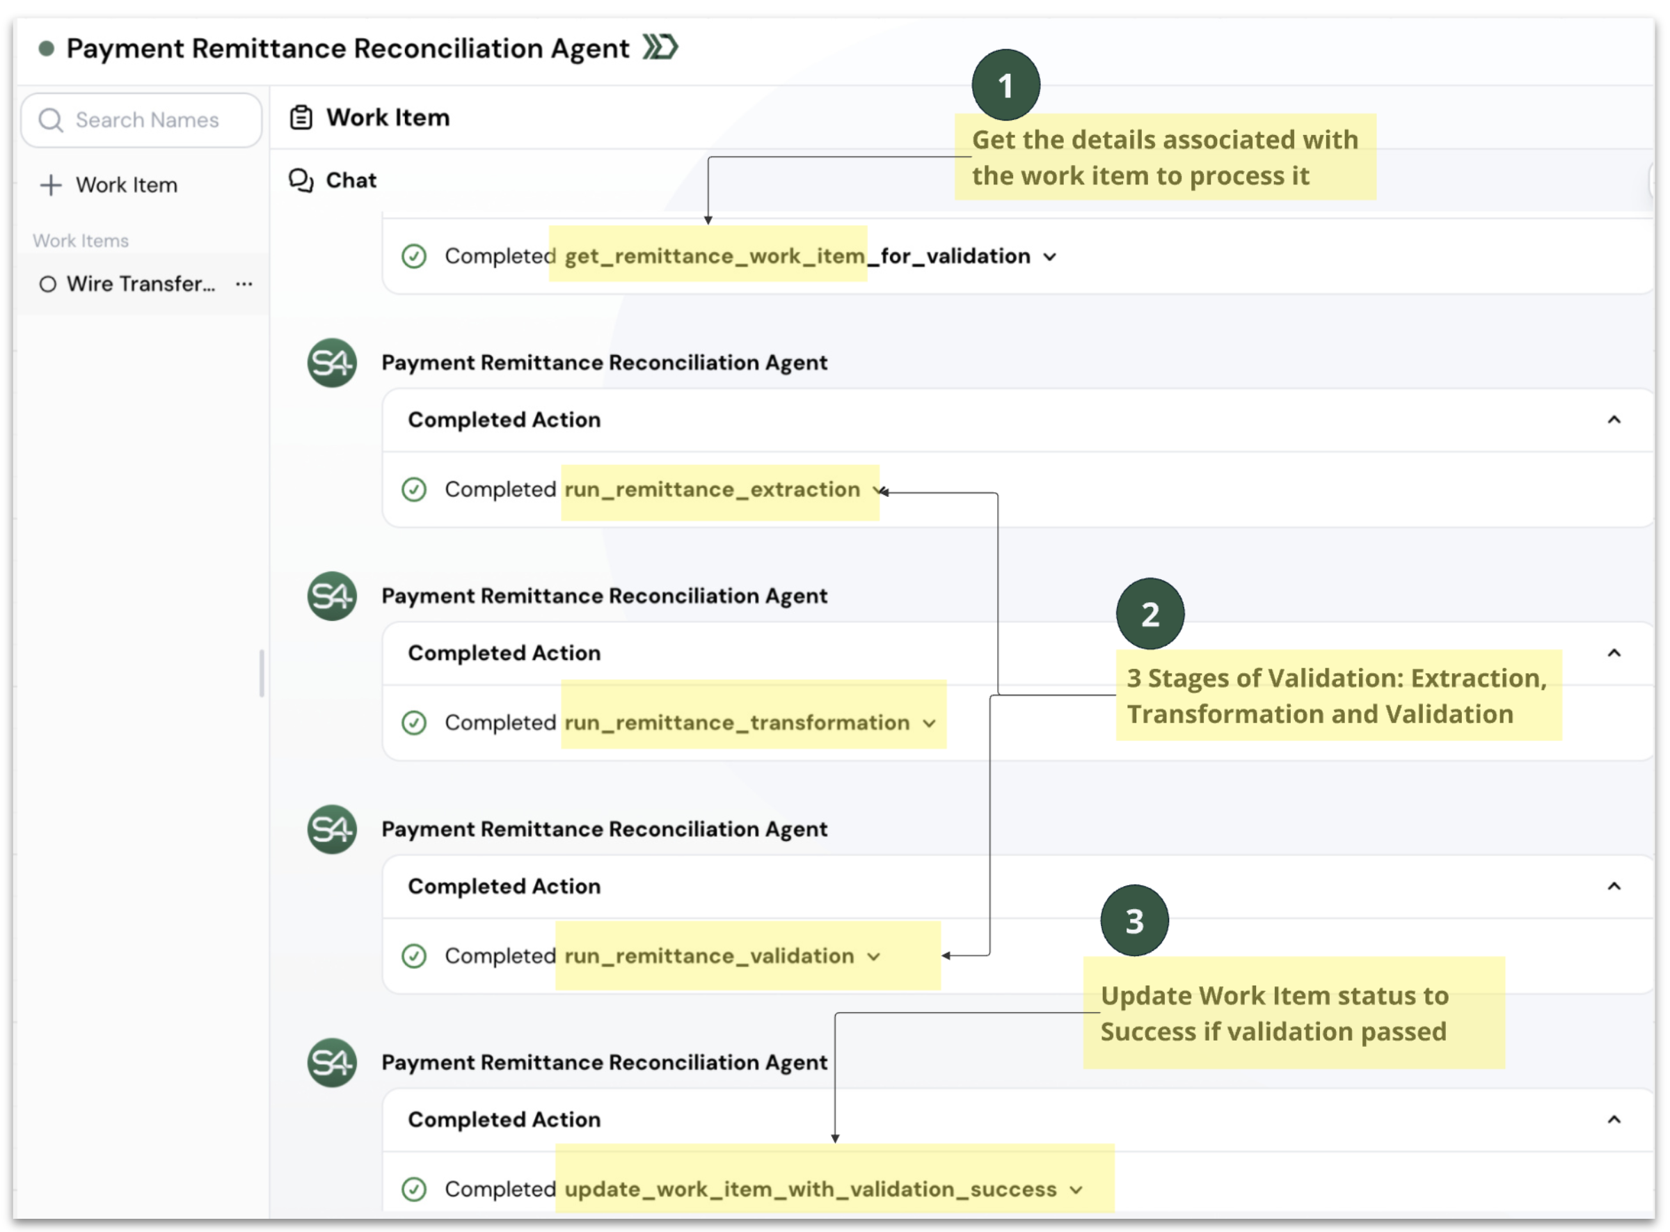Click the update_work_item_with_validation_success action name

click(x=811, y=1190)
